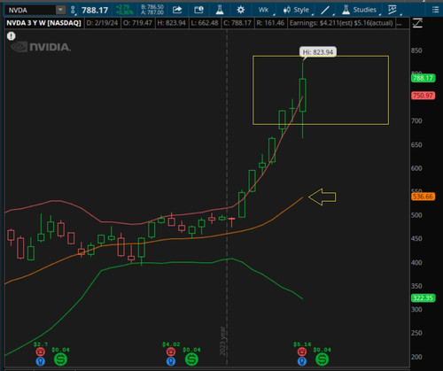Image resolution: width=443 pixels, height=371 pixels.
Task: Open the symbol selector dropdown arrow
Action: click(x=60, y=11)
